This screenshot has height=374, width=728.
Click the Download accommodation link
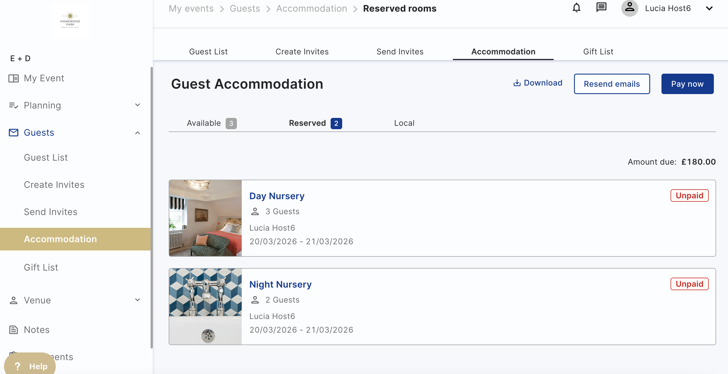538,83
